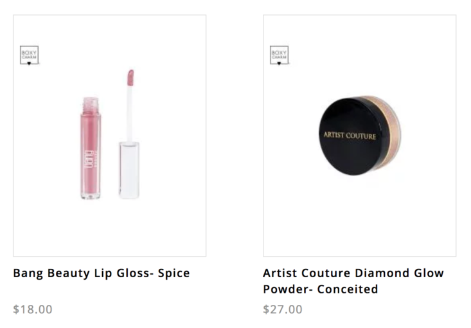Viewport: 471px width, 328px height.
Task: Click the $18.00 price label
Action: [x=33, y=309]
